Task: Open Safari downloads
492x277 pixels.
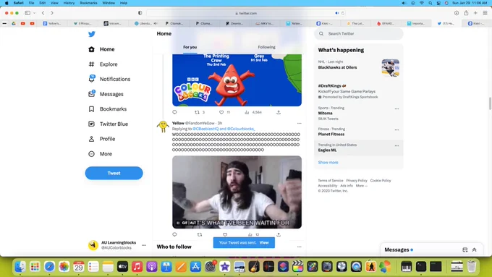Action: pos(457,13)
